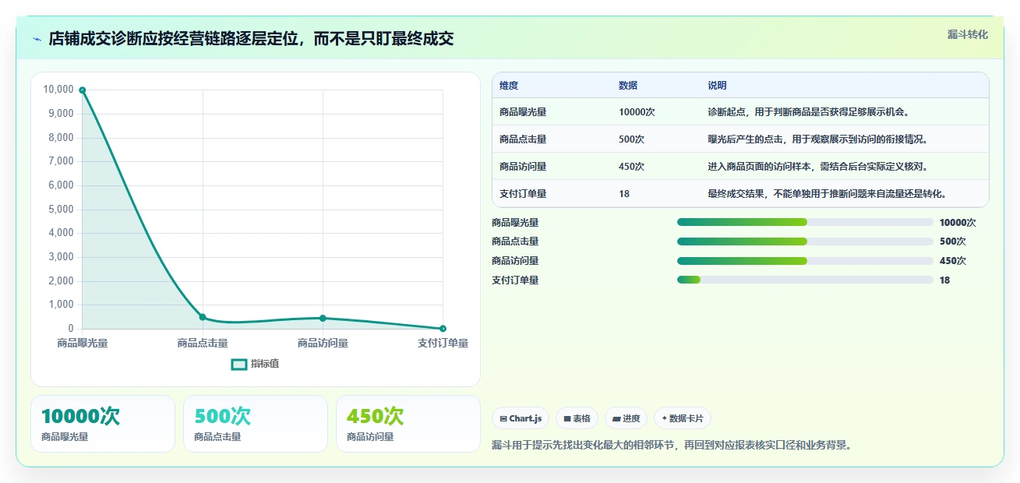Click the 10,000 y-axis label

[x=58, y=90]
